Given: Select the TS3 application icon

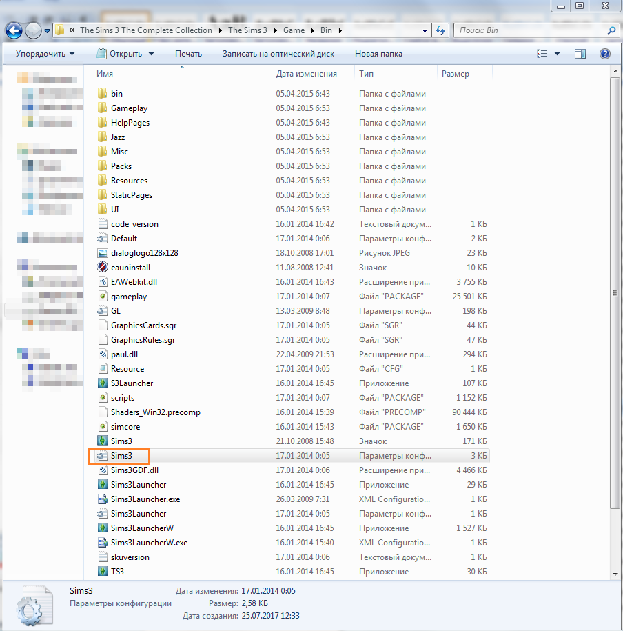Looking at the screenshot, I should 103,572.
